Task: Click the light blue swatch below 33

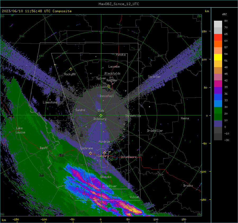Action: click(x=218, y=103)
